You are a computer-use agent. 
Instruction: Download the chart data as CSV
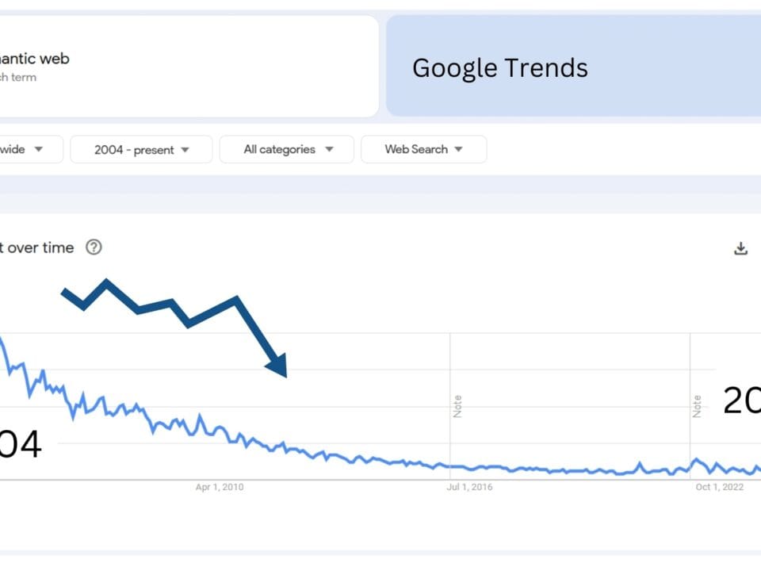[x=740, y=248]
